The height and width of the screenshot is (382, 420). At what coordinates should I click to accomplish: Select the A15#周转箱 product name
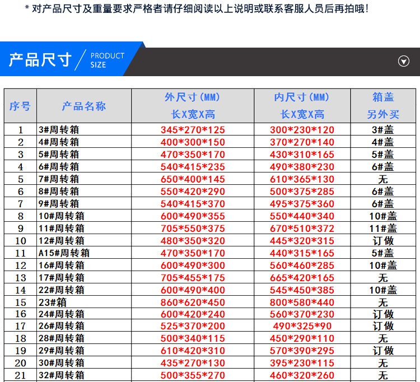tap(64, 253)
